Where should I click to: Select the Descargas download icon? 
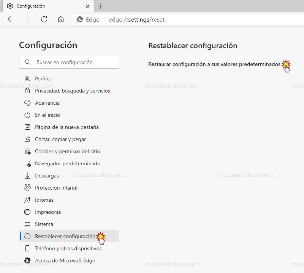coord(27,176)
